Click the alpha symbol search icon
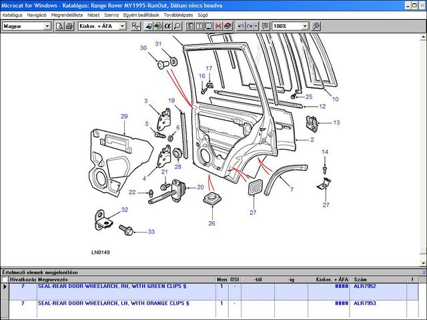Screen dimensions: 427x320 tap(167, 26)
